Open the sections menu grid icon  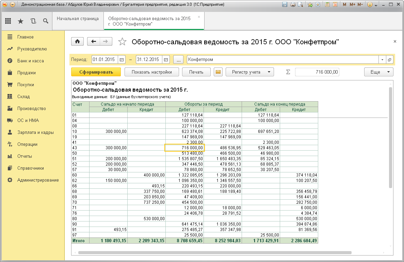9,21
